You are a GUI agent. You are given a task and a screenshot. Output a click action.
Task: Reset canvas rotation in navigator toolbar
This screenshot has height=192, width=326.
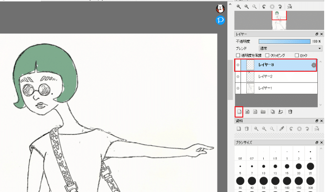[272, 7]
